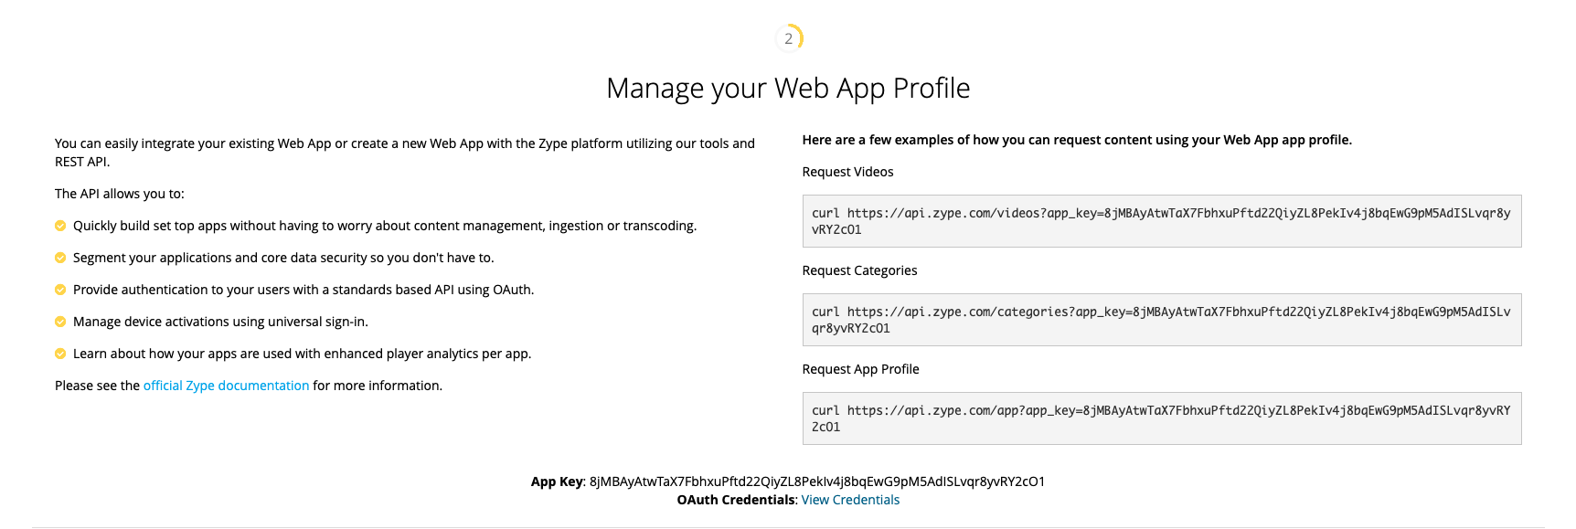Viewport: 1576px width, 529px height.
Task: Open the official Zype documentation link
Action: 226,386
